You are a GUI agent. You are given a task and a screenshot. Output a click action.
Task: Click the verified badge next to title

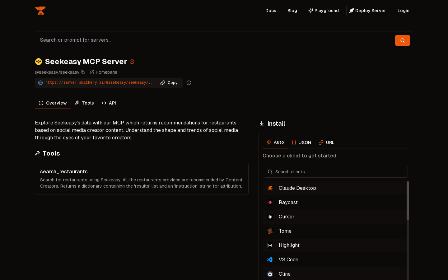point(132,62)
